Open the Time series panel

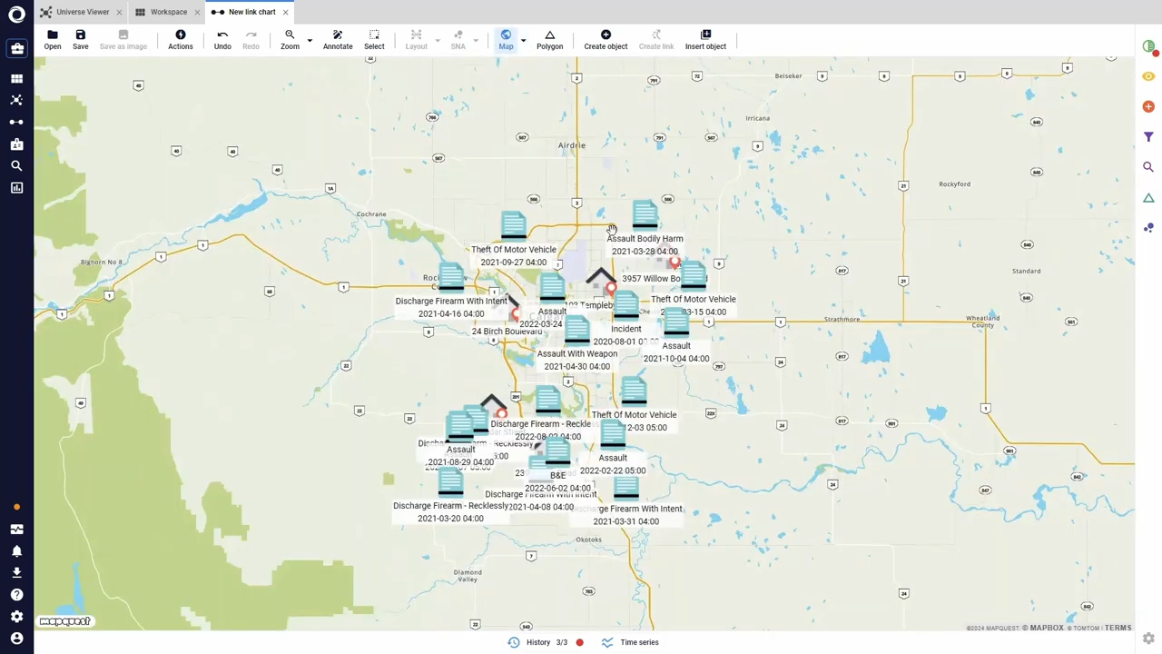631,642
